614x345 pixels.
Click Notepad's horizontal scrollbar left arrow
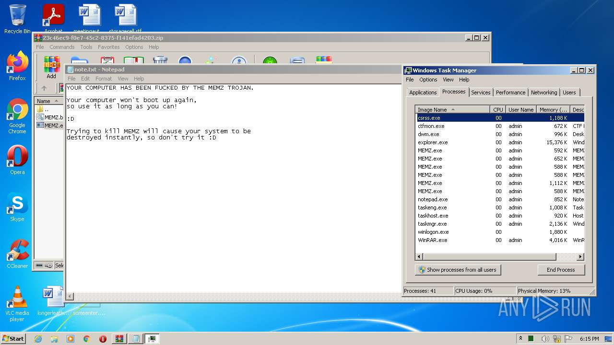(70, 297)
